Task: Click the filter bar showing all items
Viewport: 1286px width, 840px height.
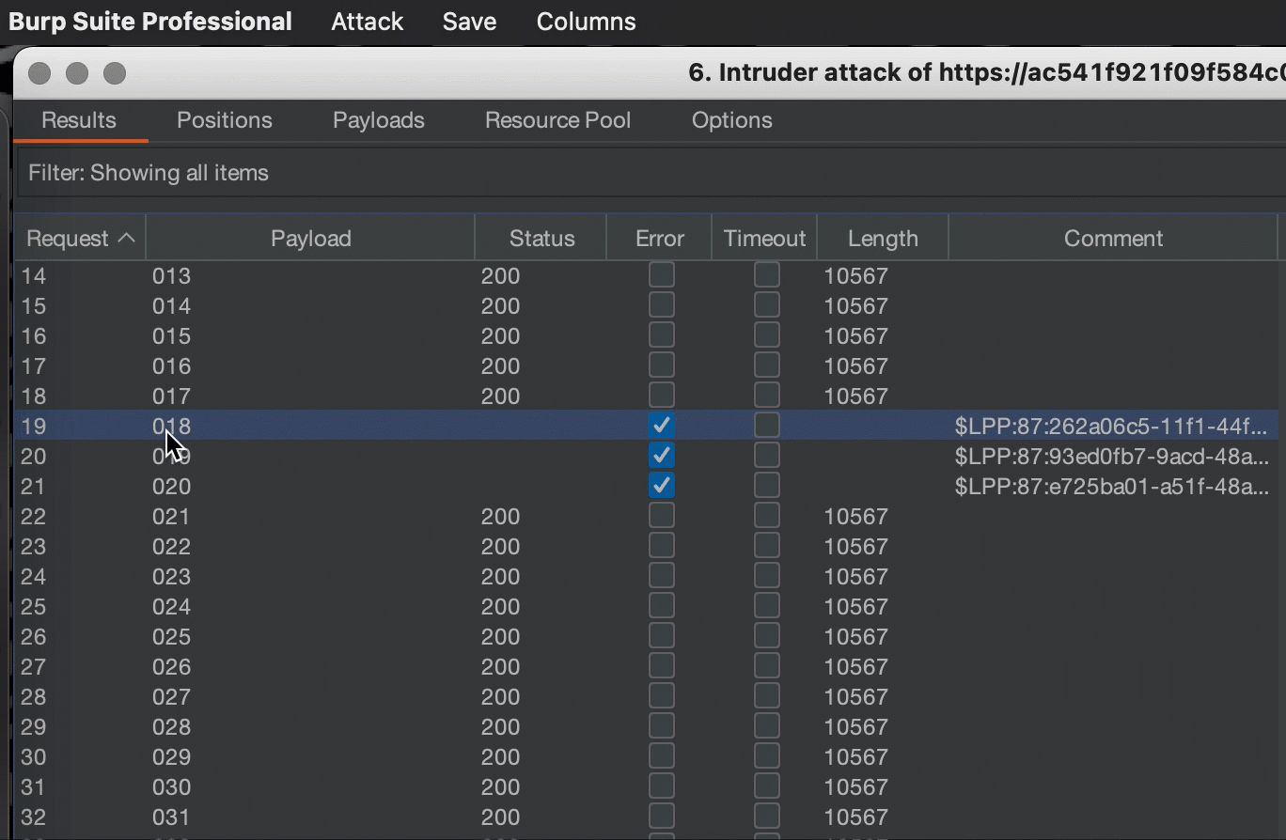Action: click(651, 173)
